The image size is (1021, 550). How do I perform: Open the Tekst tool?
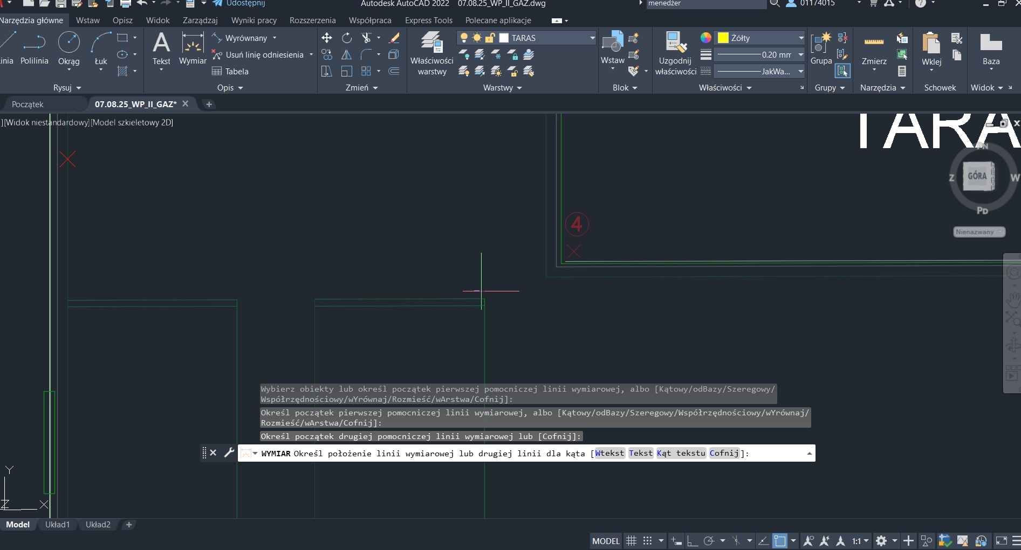[x=161, y=47]
